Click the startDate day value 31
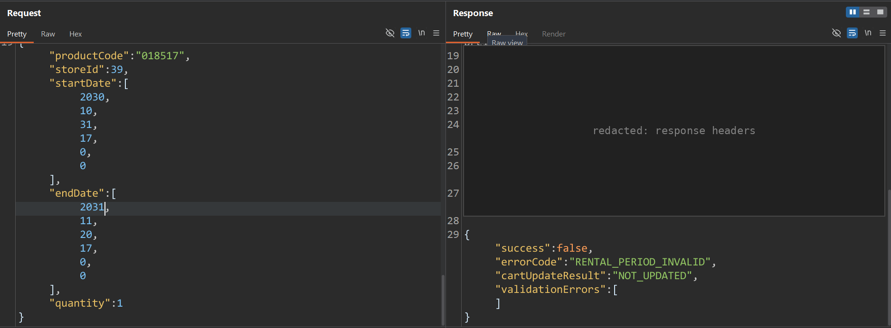The height and width of the screenshot is (328, 891). pyautogui.click(x=86, y=125)
